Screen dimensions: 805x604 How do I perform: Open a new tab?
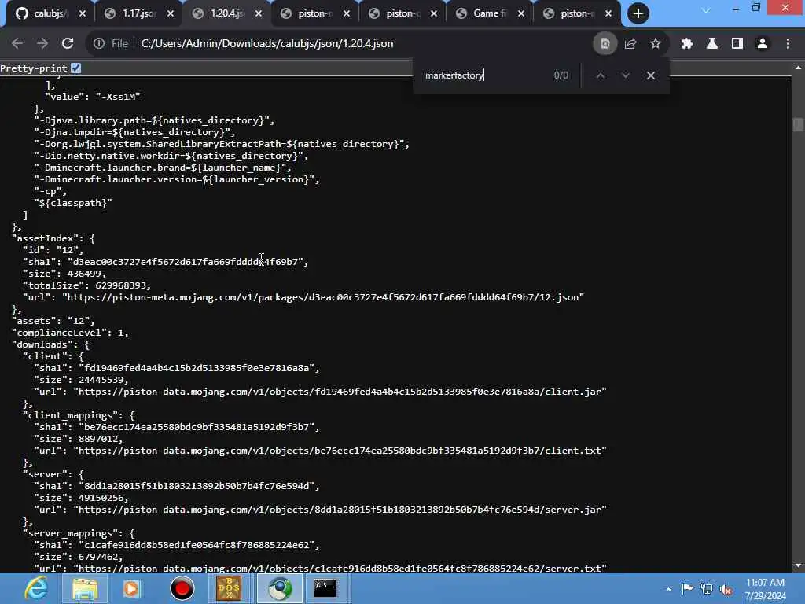click(x=638, y=13)
